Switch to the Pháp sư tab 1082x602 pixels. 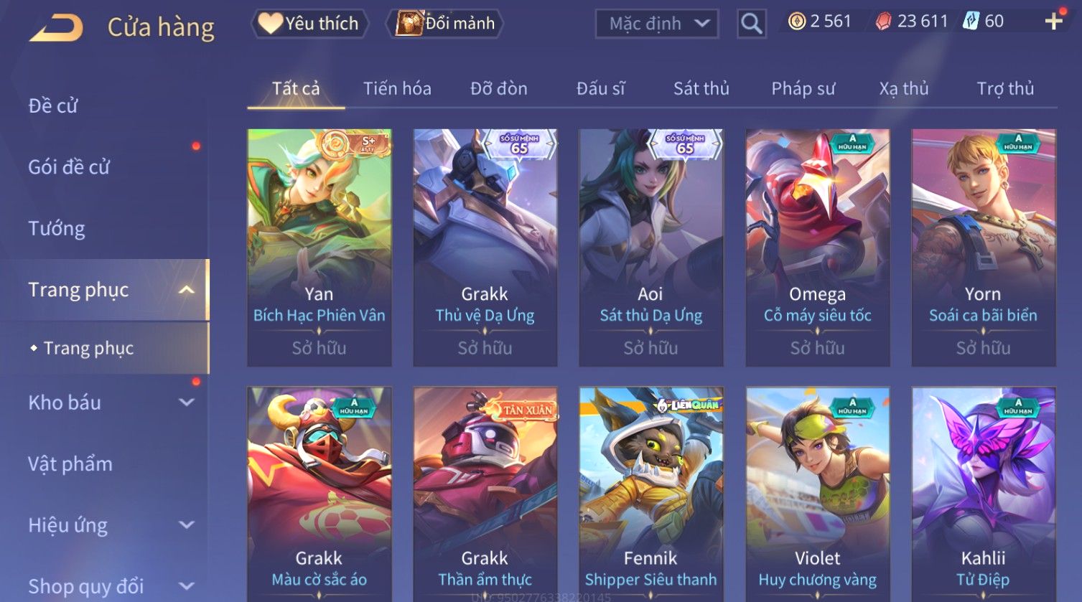[803, 89]
